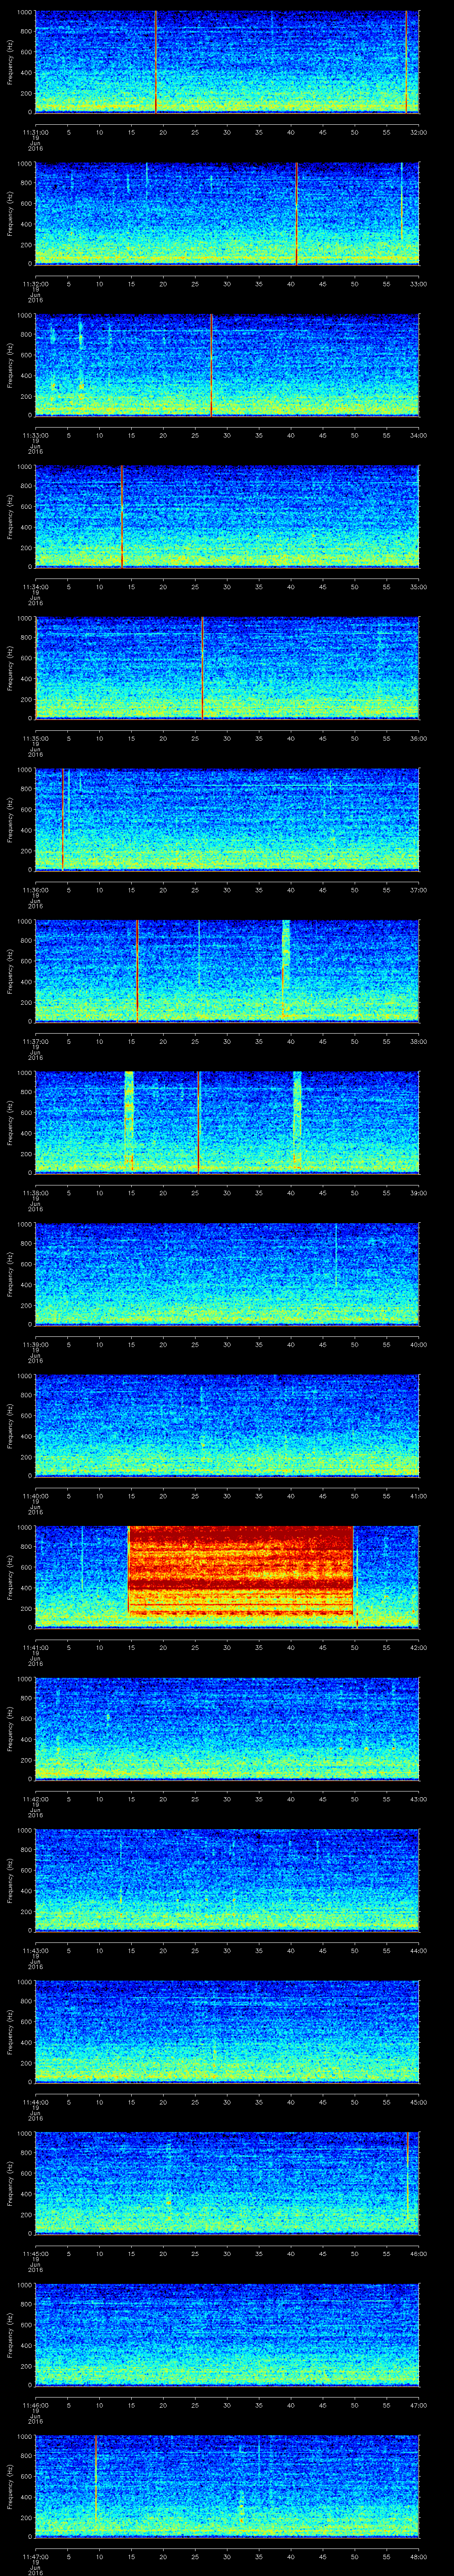Click the 42:00 end time label
This screenshot has width=454, height=2576.
(418, 1647)
